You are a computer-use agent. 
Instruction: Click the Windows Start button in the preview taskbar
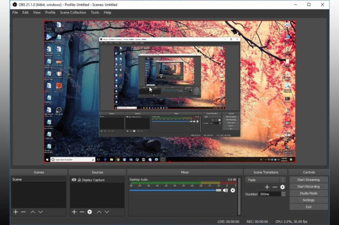coord(47,160)
